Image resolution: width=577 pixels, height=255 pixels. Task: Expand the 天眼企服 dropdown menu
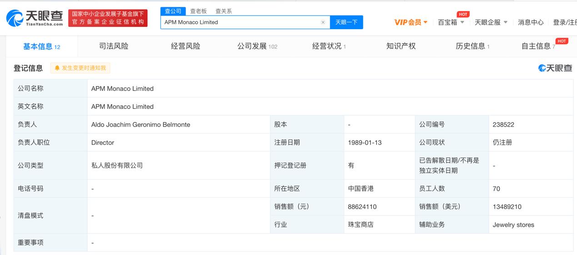tap(491, 22)
